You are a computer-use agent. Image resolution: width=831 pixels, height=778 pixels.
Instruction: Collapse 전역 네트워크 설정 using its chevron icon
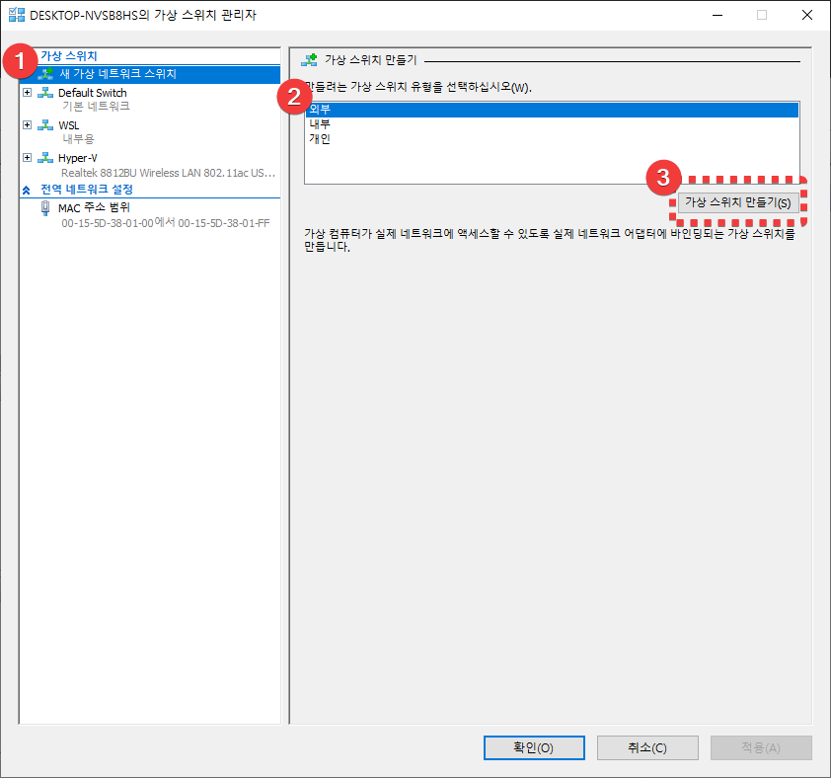click(28, 189)
